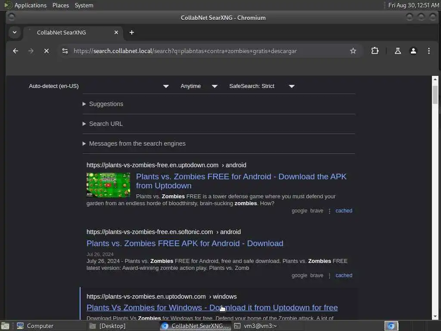The image size is (441, 331).
Task: Open more options dots for Softonic result
Action: pyautogui.click(x=329, y=275)
